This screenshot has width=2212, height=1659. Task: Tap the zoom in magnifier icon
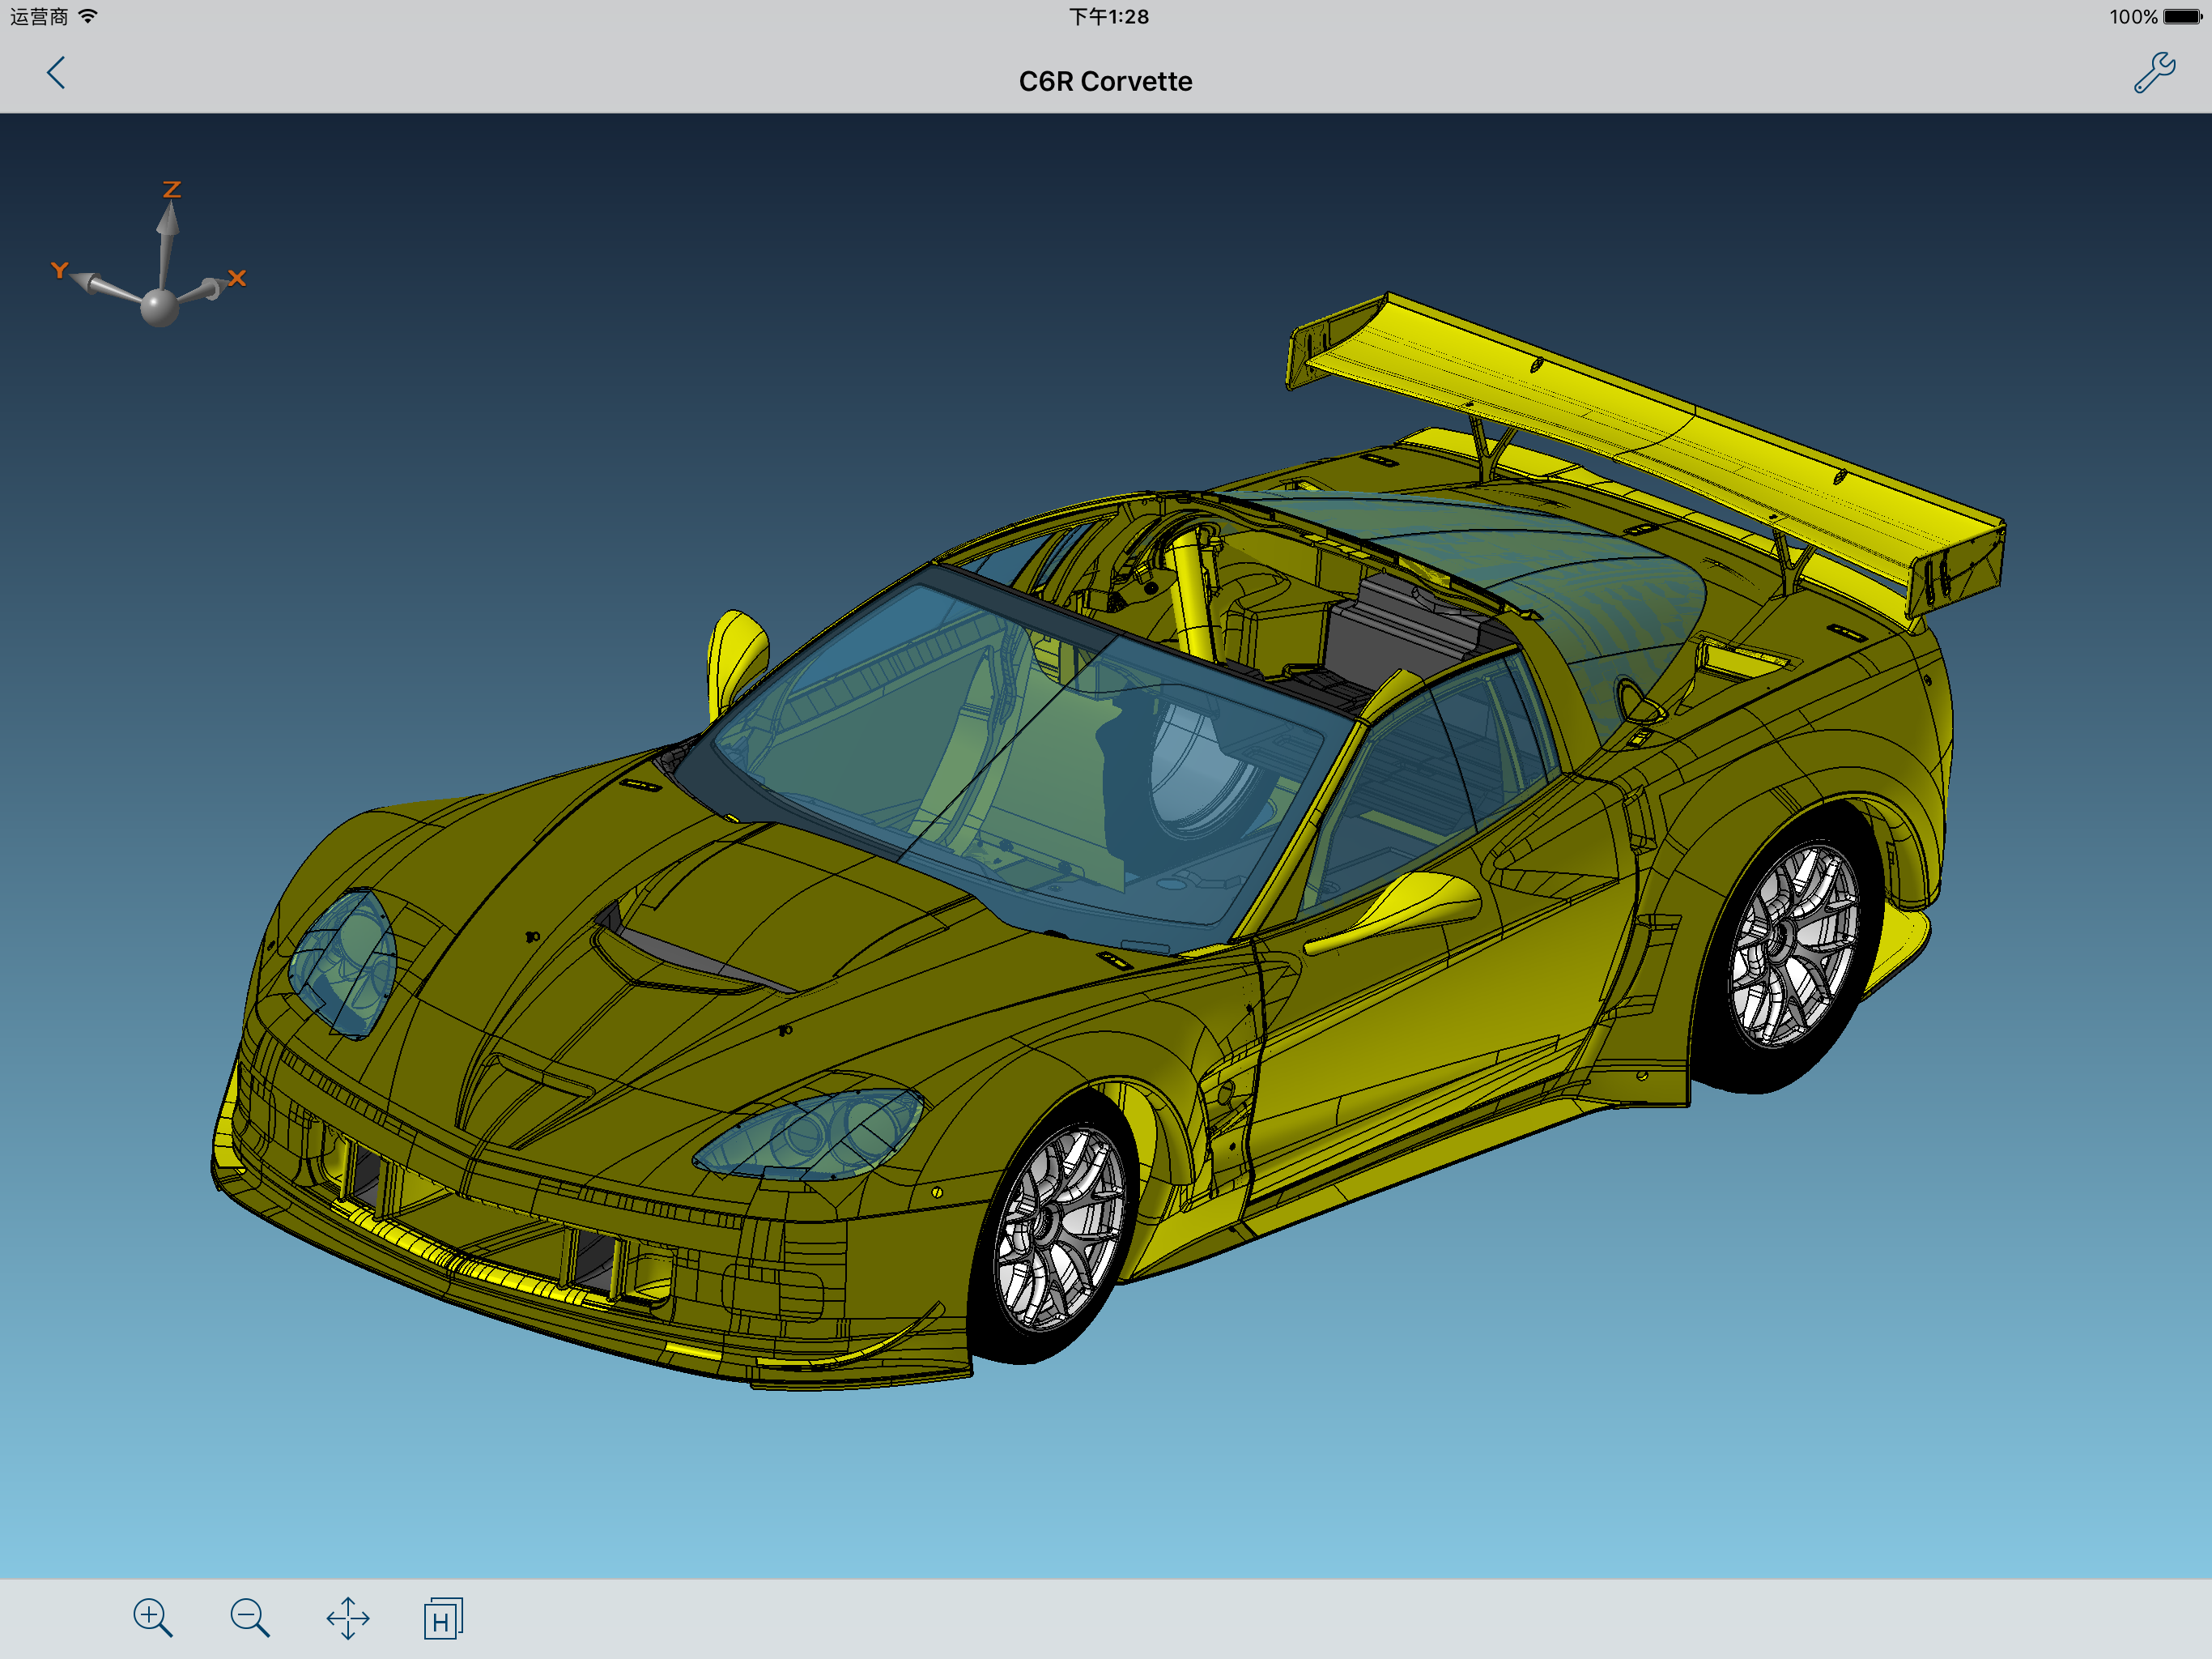click(153, 1618)
